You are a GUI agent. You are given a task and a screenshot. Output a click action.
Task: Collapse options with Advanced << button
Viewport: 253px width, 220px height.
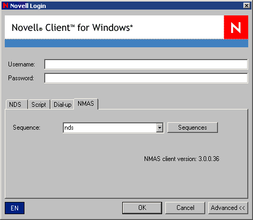[228, 208]
